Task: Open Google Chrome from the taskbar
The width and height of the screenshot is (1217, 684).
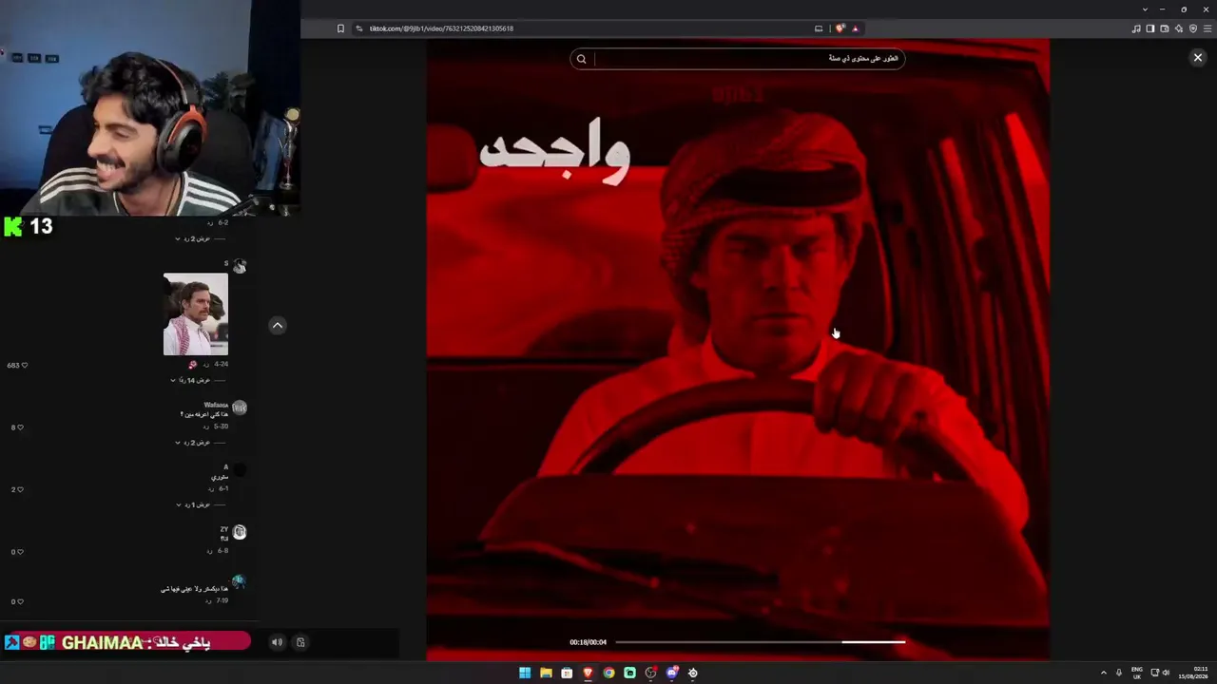Action: [608, 673]
